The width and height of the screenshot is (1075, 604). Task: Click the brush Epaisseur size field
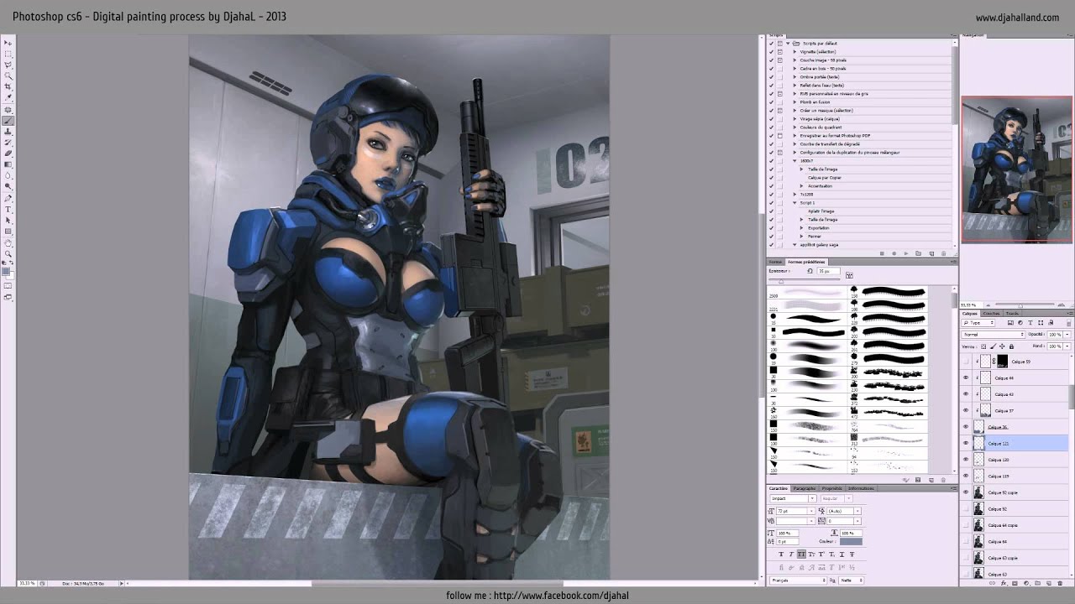(x=829, y=271)
